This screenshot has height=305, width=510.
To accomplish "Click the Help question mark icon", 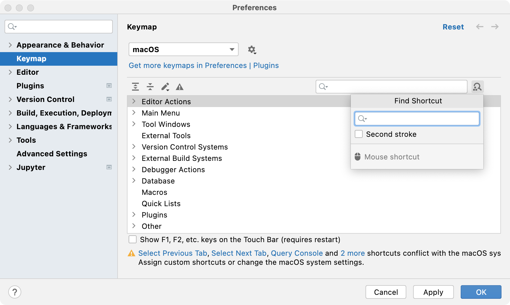I will click(x=15, y=292).
